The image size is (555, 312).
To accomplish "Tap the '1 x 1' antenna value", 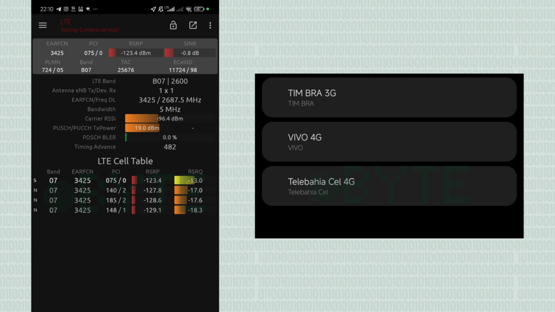I will coord(166,90).
